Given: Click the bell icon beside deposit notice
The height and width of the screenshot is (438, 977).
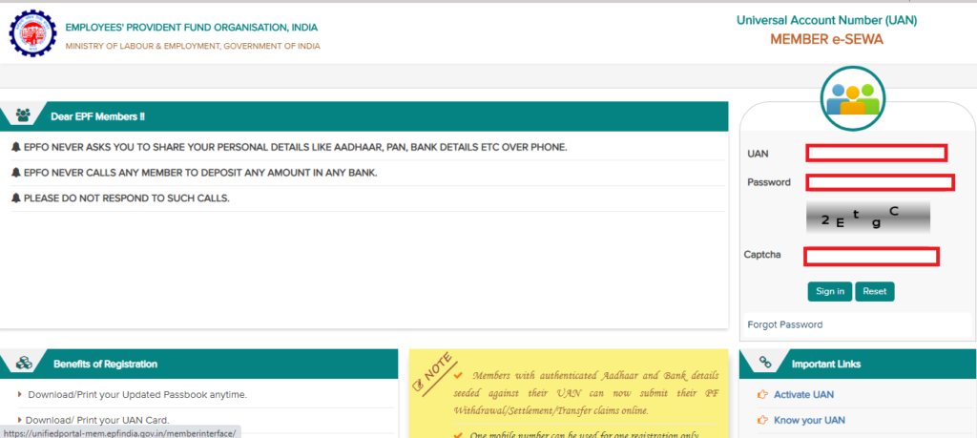Looking at the screenshot, I should [x=16, y=173].
